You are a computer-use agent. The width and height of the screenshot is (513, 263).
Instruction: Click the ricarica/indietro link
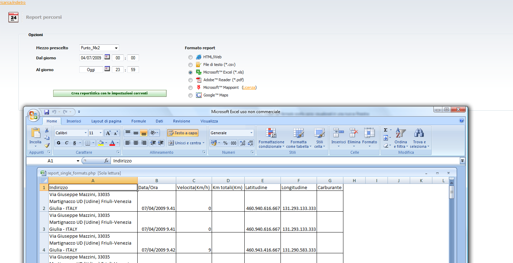13,2
